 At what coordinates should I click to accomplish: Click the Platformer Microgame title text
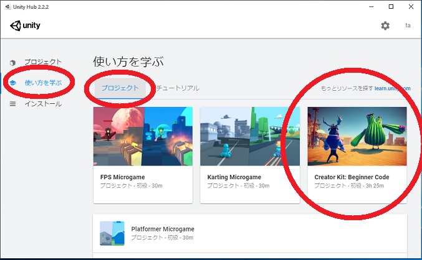163,229
